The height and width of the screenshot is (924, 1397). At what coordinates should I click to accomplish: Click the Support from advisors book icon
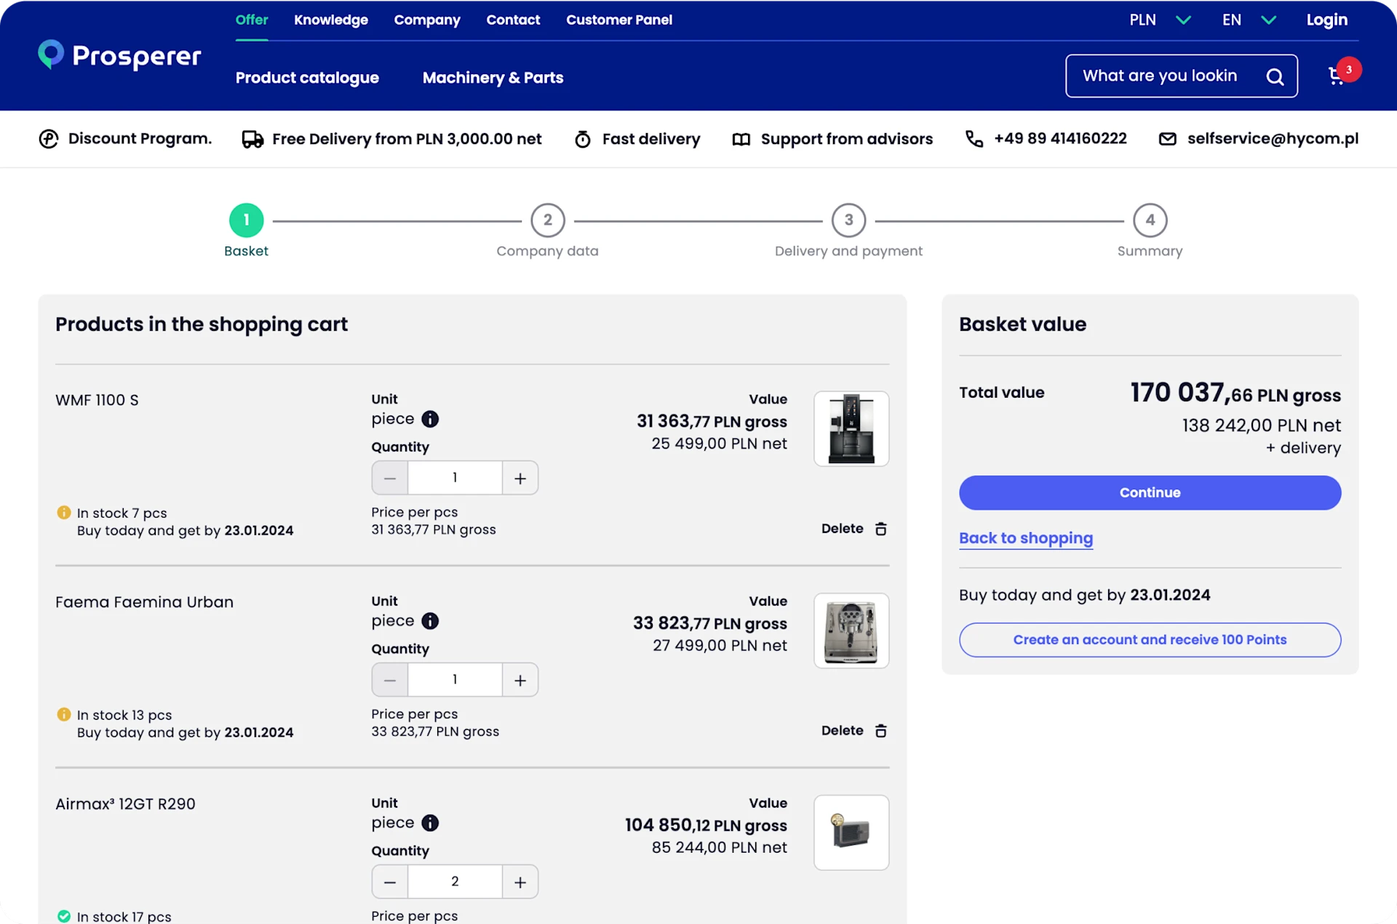click(x=741, y=139)
